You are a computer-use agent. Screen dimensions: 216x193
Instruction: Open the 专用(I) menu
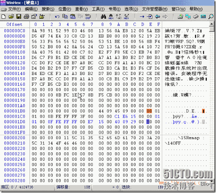pos(114,9)
